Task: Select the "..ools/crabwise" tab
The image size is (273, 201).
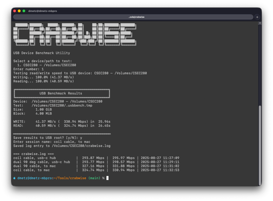Action: [133, 17]
